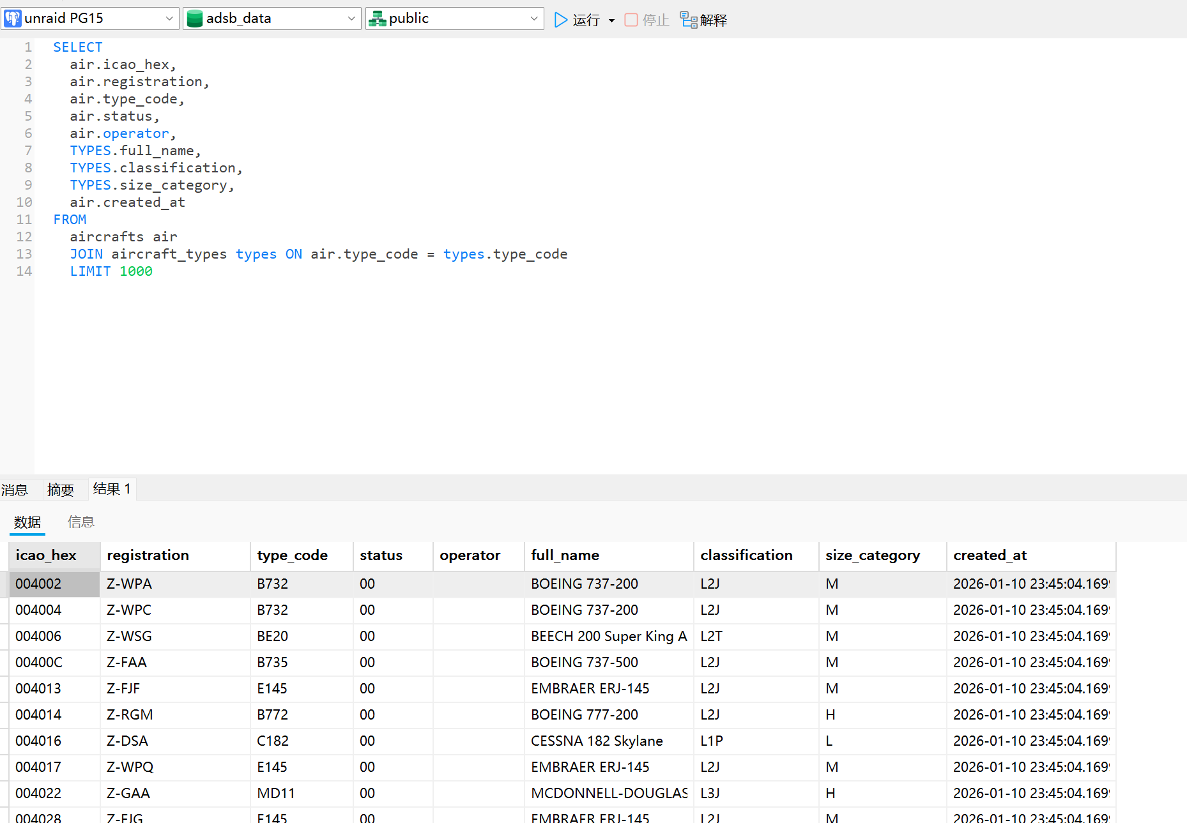Switch to the 摘要 Summary tab
Image resolution: width=1187 pixels, height=823 pixels.
coord(61,490)
